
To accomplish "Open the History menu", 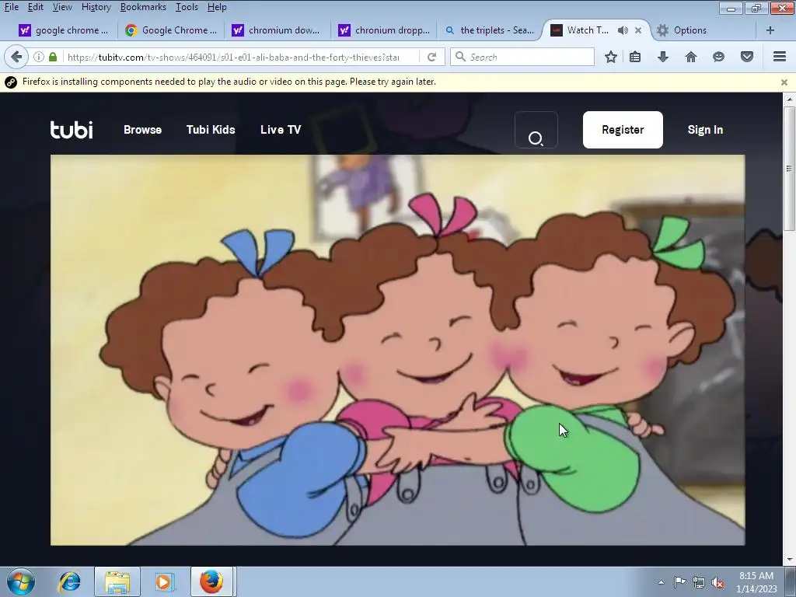I will 96,7.
